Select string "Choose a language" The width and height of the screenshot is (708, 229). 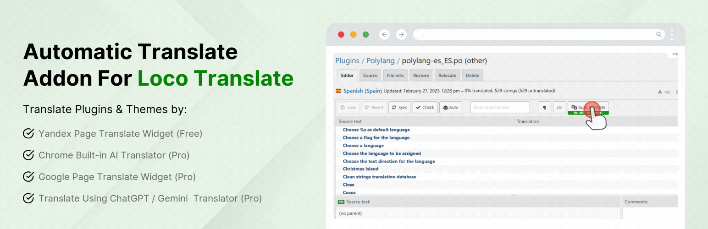(363, 146)
